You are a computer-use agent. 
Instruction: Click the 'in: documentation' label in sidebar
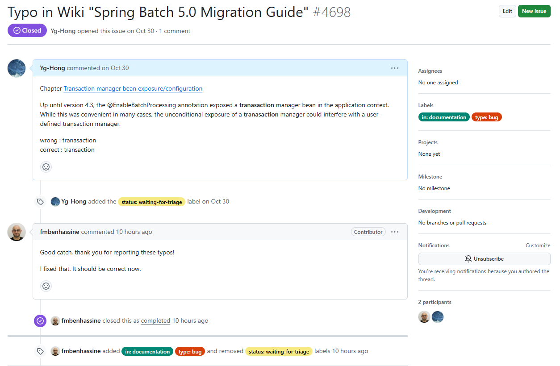point(444,117)
